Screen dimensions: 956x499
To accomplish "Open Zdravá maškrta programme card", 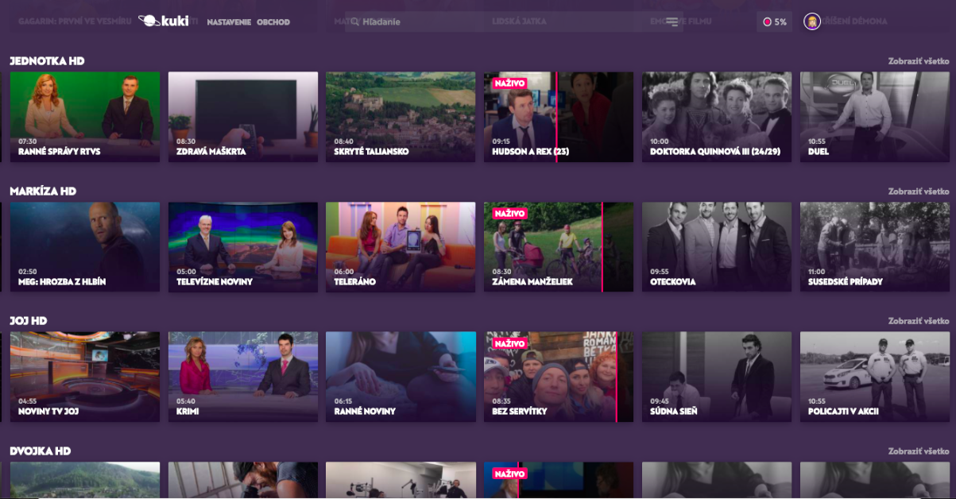I will click(x=243, y=117).
